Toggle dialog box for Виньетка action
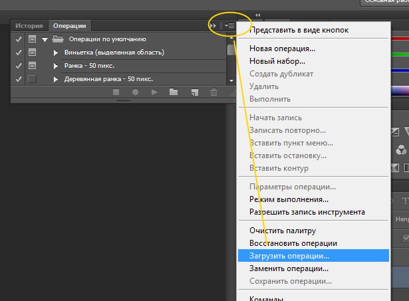Screen dimensions: 409x301 coord(32,52)
